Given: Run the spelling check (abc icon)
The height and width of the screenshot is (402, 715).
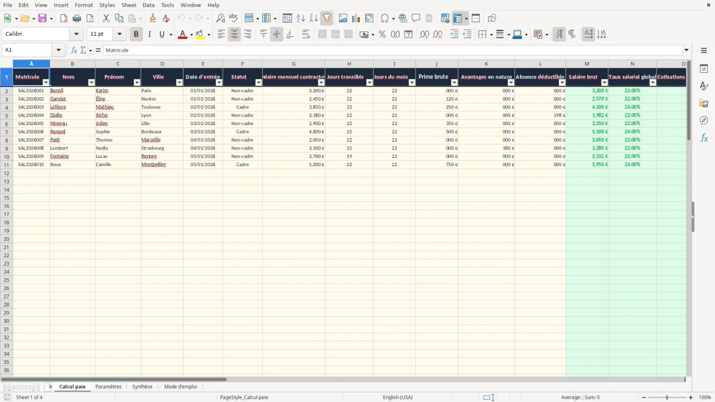Looking at the screenshot, I should (x=234, y=18).
